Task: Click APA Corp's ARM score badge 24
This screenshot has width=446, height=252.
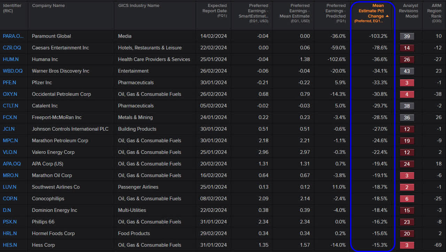Action: click(x=407, y=164)
